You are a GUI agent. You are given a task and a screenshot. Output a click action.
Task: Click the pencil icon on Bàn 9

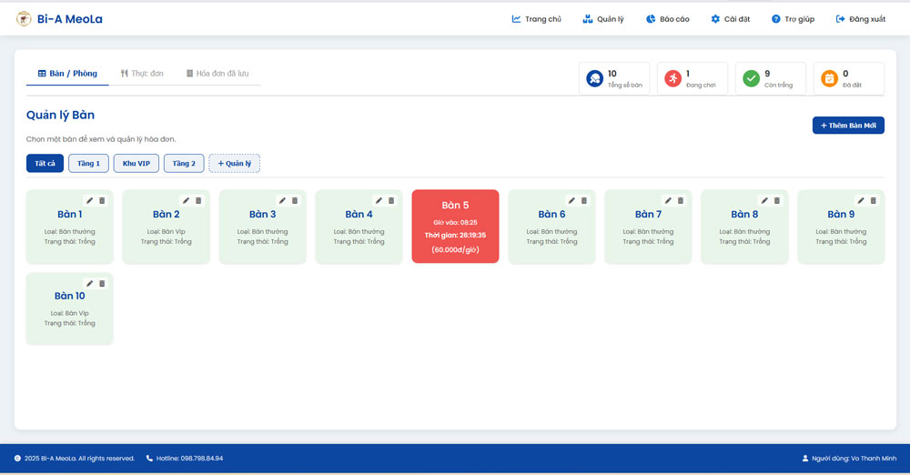[861, 201]
